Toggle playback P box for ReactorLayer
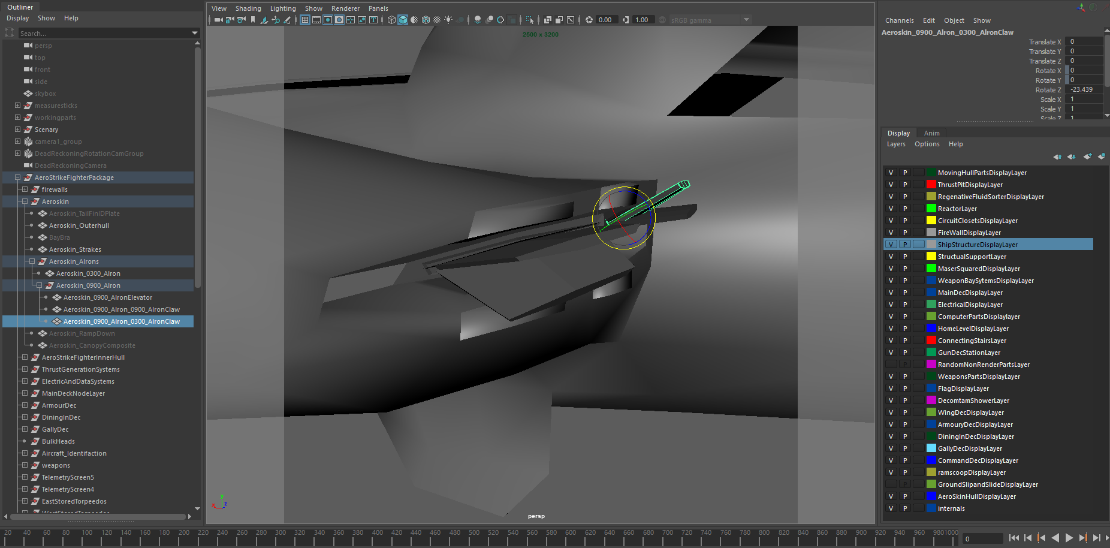1110x548 pixels. pyautogui.click(x=905, y=209)
